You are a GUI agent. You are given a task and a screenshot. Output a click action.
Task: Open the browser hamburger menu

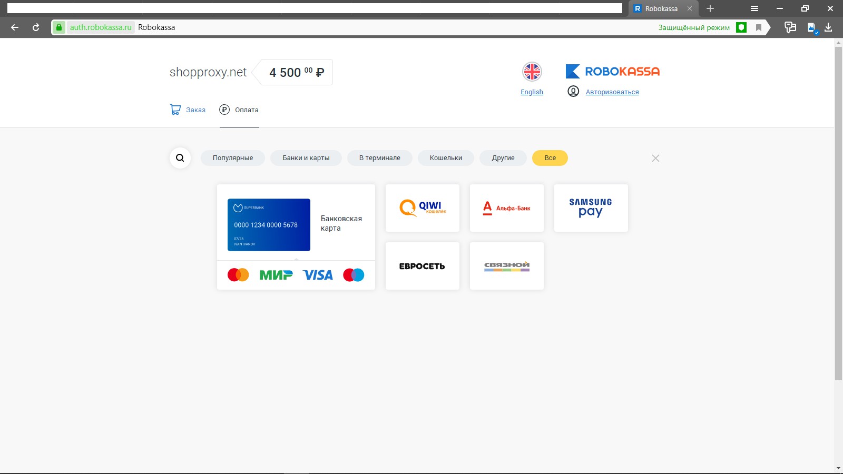(754, 8)
